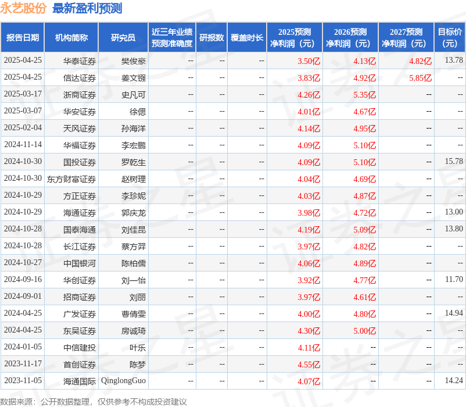This screenshot has height=407, width=466.
Task: Click 华泰证券 2025 forecast 3.50亿
Action: [309, 61]
